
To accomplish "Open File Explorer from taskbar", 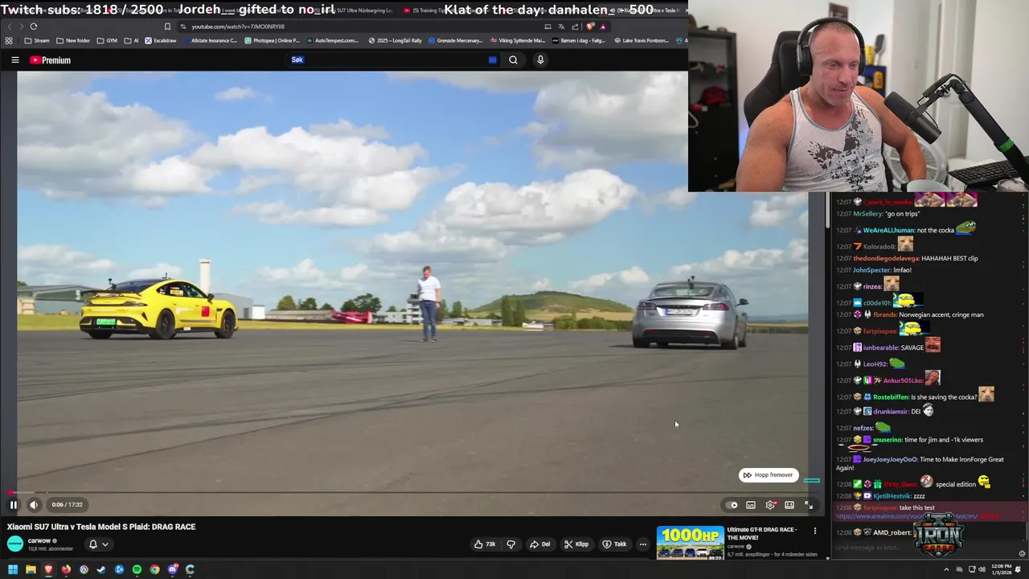I will (31, 569).
